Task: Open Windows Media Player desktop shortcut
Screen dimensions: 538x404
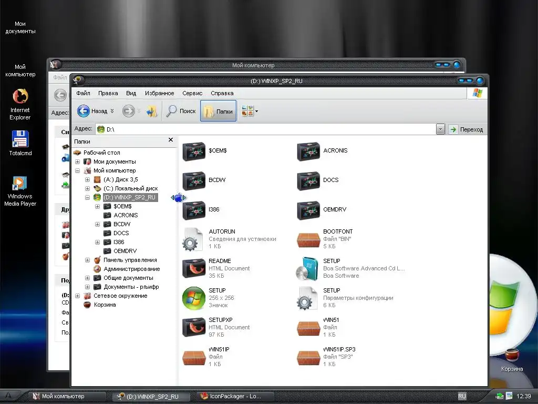Action: tap(20, 191)
